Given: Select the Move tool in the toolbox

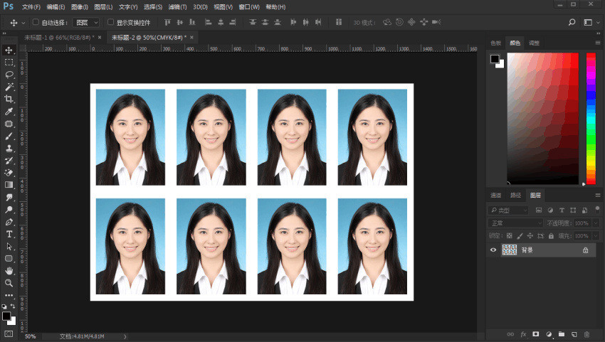Looking at the screenshot, I should click(9, 50).
